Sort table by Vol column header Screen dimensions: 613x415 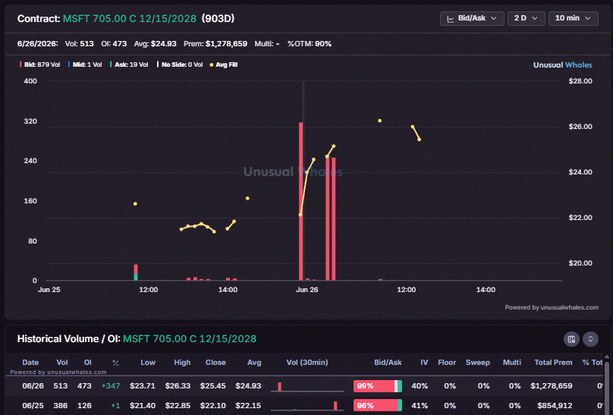point(62,363)
